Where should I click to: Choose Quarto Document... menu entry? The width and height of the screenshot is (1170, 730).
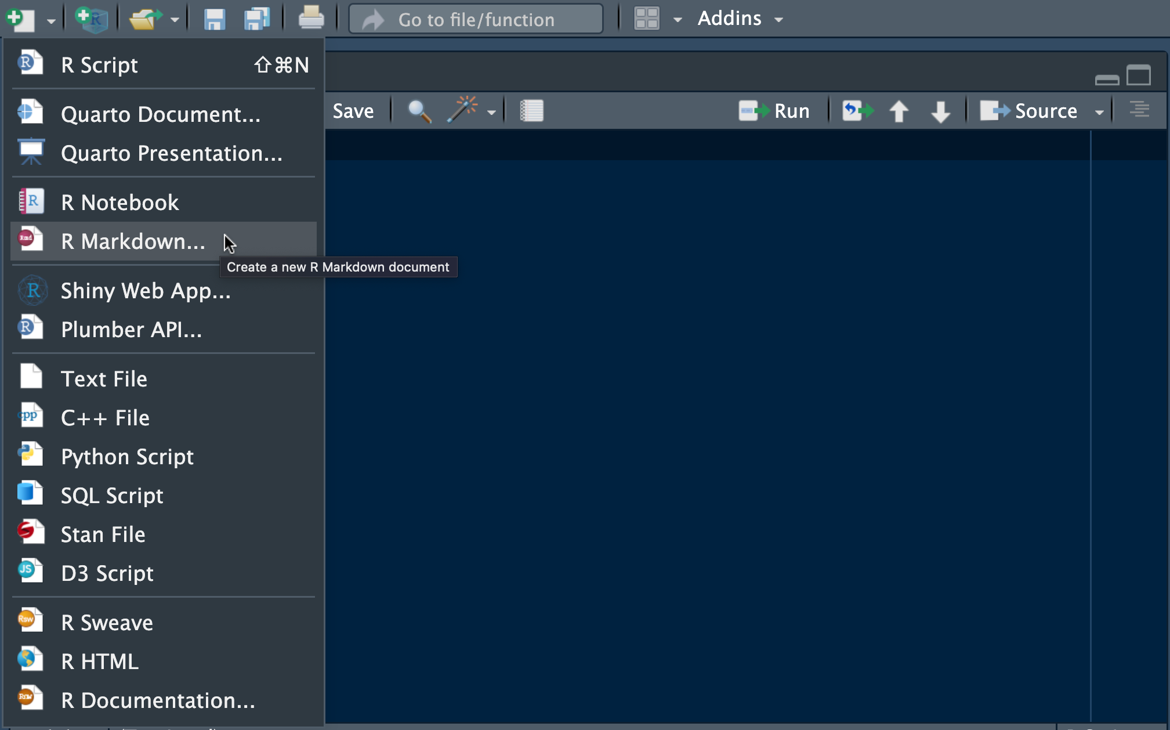(160, 114)
